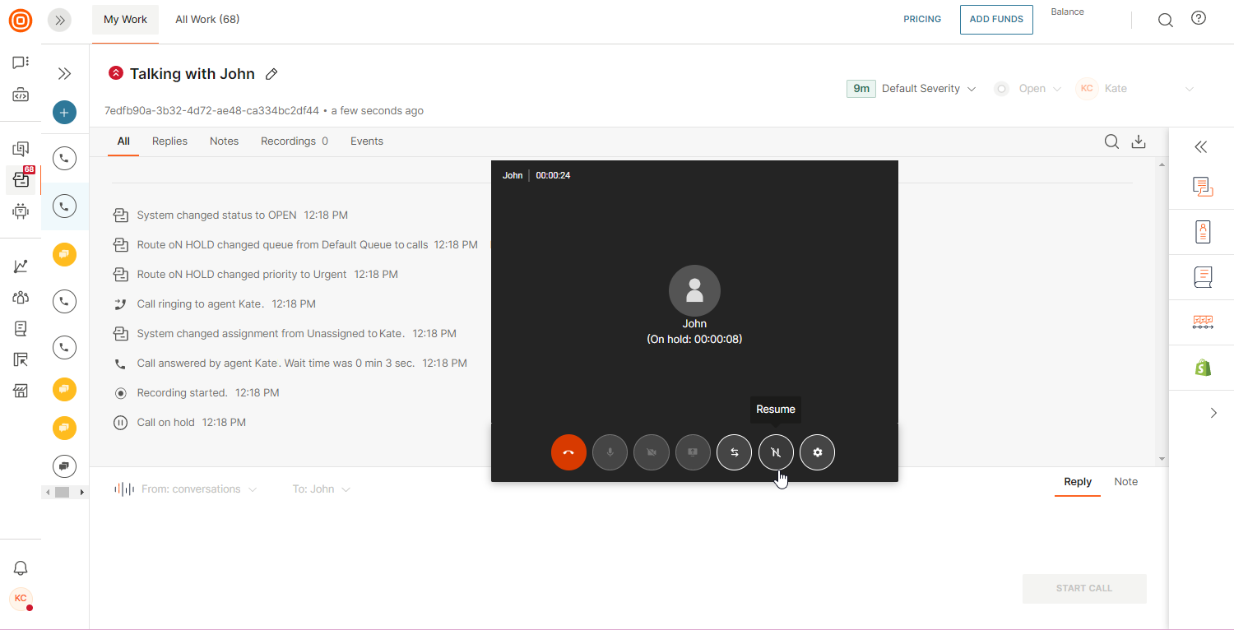Edit conversation title with pencil icon
1234x630 pixels.
(271, 74)
